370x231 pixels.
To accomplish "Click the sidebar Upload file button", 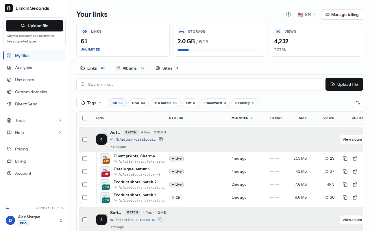I will pyautogui.click(x=34, y=26).
